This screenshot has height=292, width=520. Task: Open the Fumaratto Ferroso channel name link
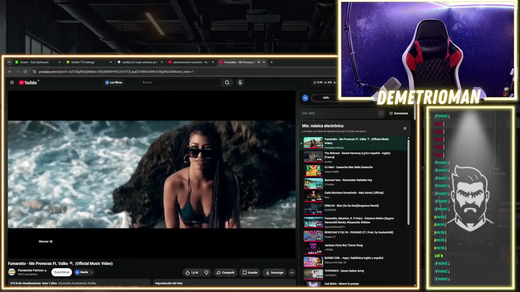tap(30, 270)
